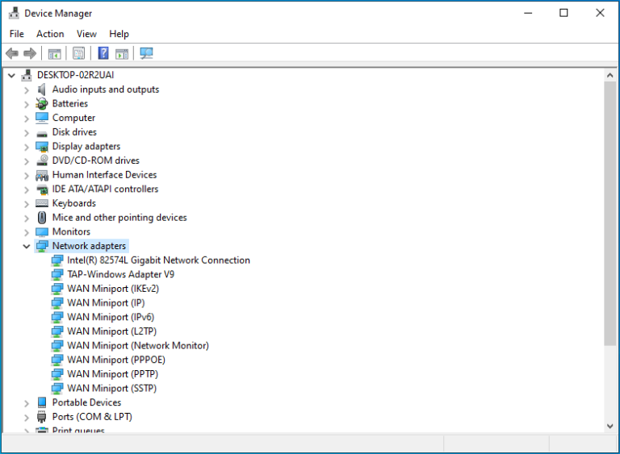This screenshot has width=620, height=454.
Task: Collapse the Network adapters category
Action: (27, 246)
